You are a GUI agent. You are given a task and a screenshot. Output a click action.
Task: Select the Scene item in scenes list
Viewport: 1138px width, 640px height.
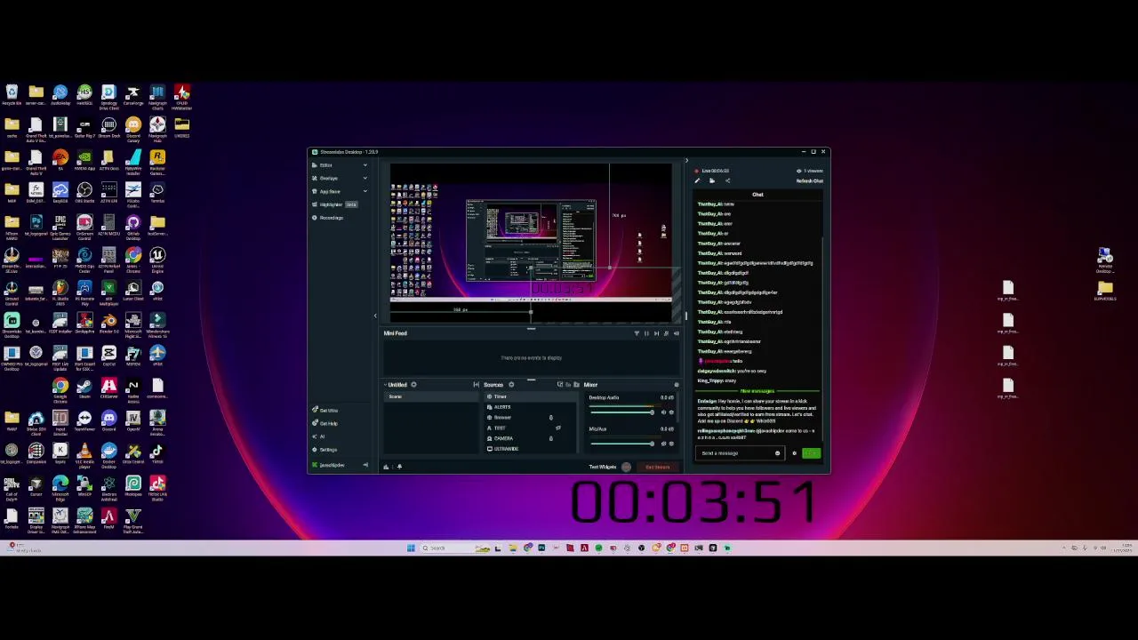coord(431,396)
